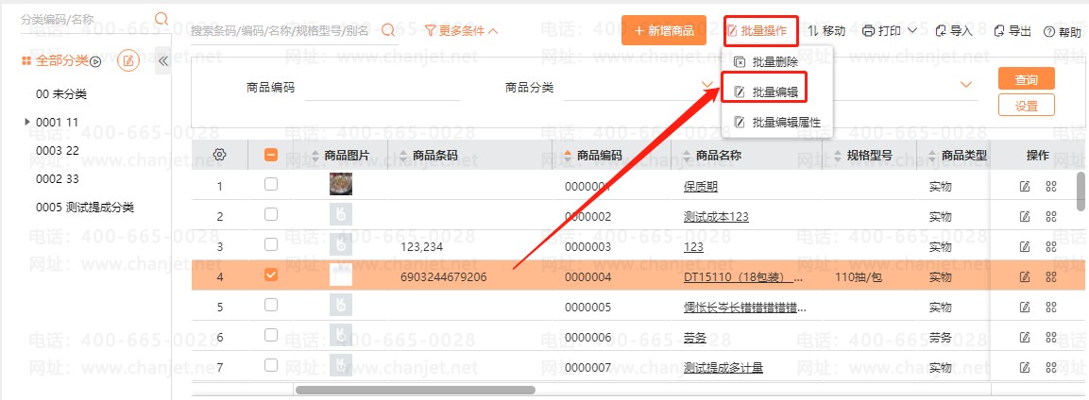Open the 保质期 product link

point(701,187)
